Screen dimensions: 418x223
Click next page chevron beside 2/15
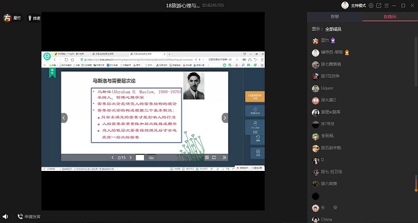tap(131, 157)
